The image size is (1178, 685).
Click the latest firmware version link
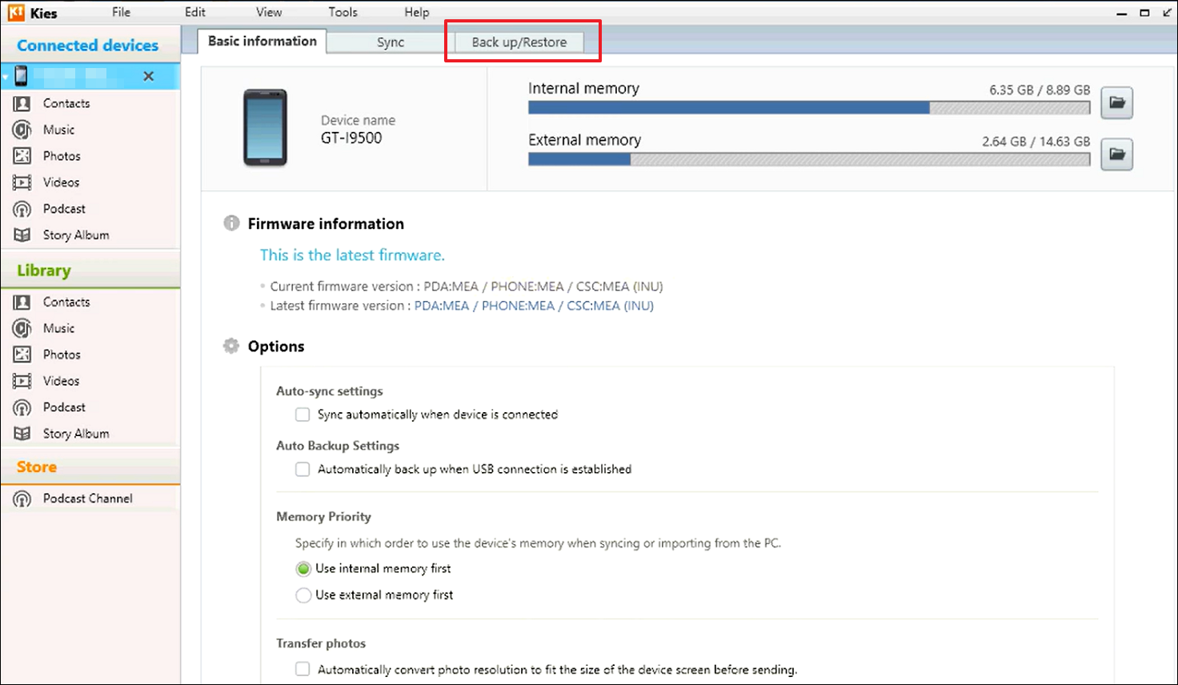coord(533,306)
